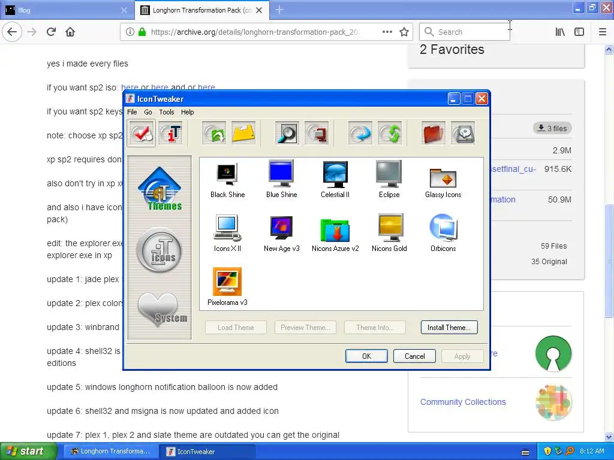Select the Icons X II theme

[227, 234]
